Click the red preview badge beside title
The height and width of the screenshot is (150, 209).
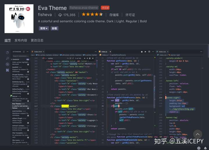(105, 8)
